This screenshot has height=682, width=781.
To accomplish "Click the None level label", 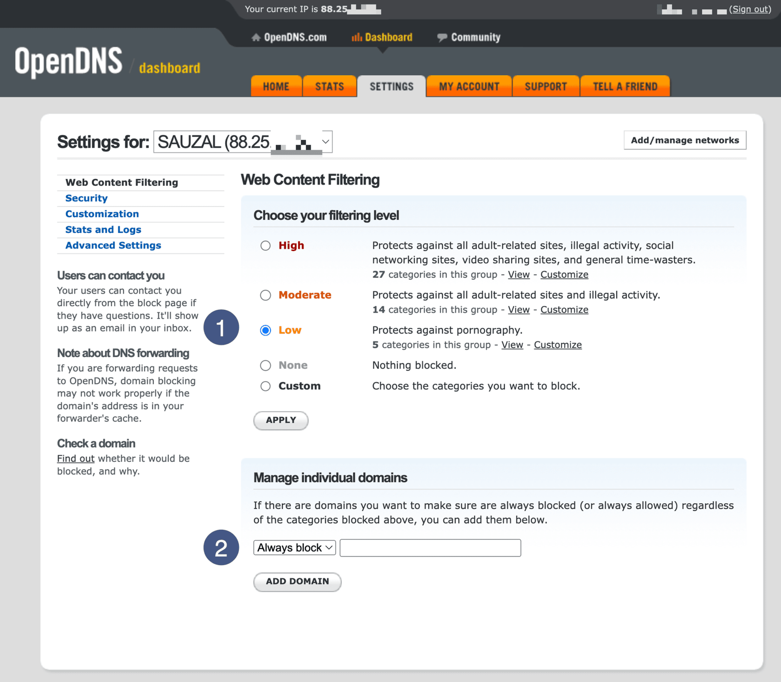I will (x=293, y=365).
